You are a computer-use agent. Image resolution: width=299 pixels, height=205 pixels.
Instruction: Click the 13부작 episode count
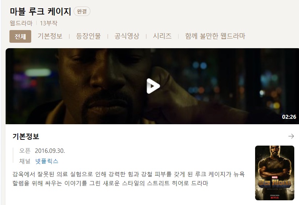(x=49, y=23)
